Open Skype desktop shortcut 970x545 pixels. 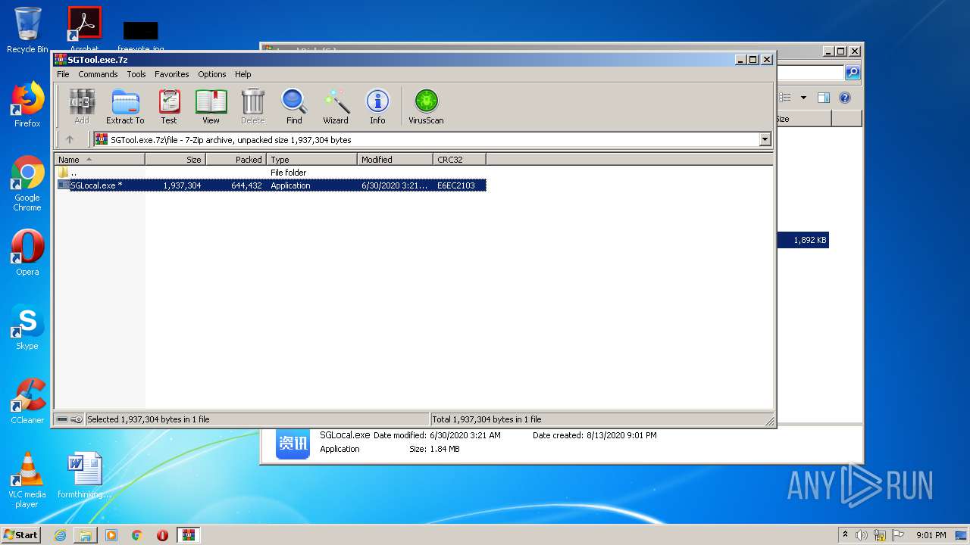coord(27,327)
